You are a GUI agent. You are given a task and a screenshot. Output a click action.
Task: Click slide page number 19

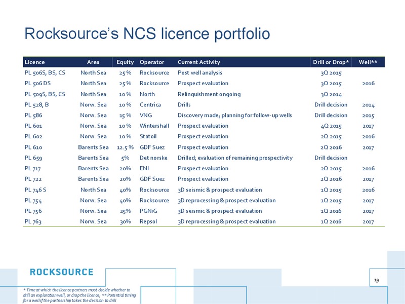tap(376, 280)
